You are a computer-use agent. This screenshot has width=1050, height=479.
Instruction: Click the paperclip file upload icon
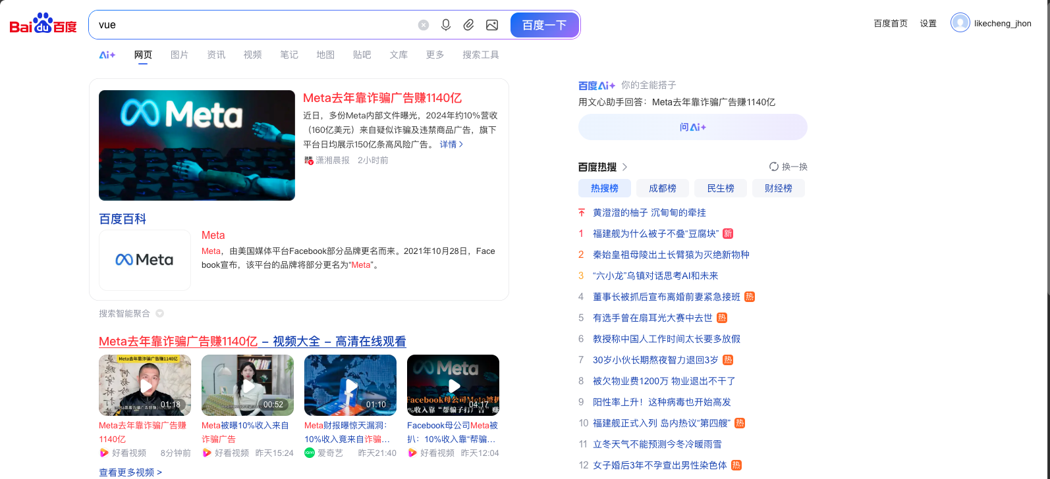pos(468,25)
